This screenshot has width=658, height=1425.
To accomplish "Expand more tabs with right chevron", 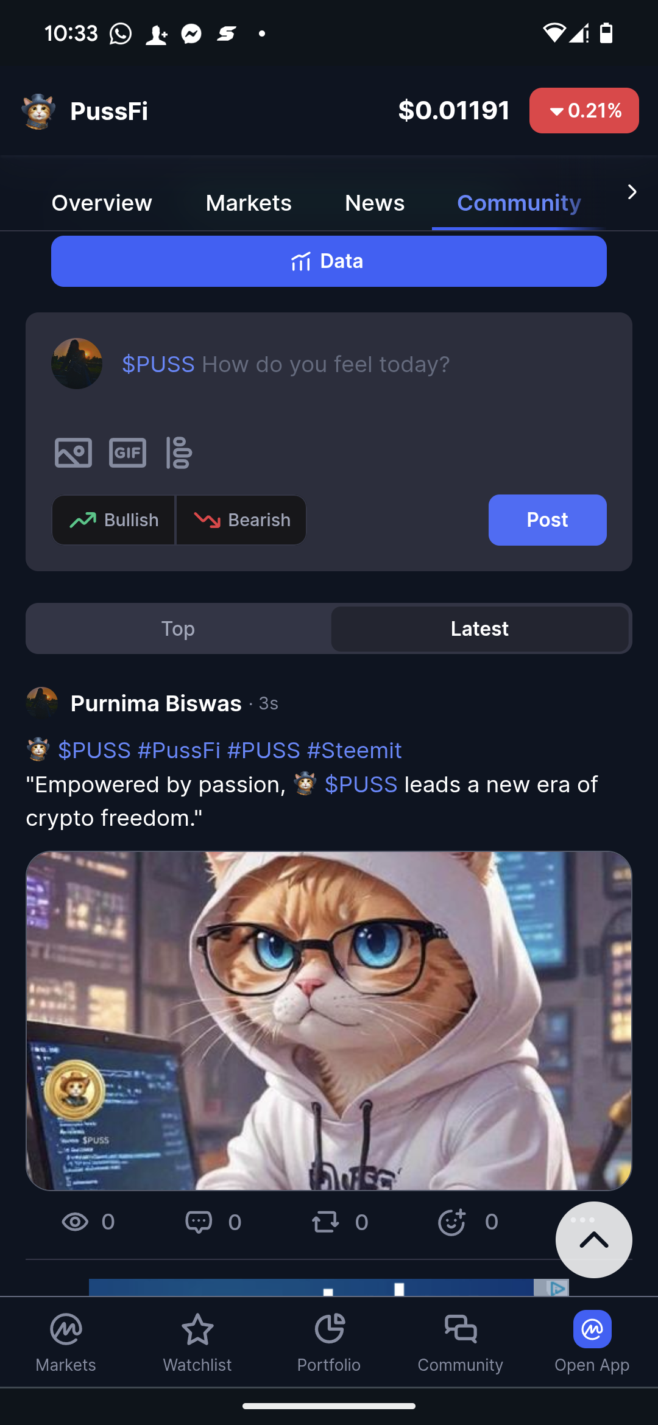I will [x=632, y=192].
